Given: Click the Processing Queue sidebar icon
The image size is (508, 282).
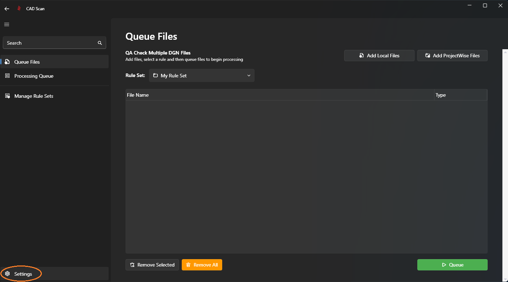Looking at the screenshot, I should (7, 76).
